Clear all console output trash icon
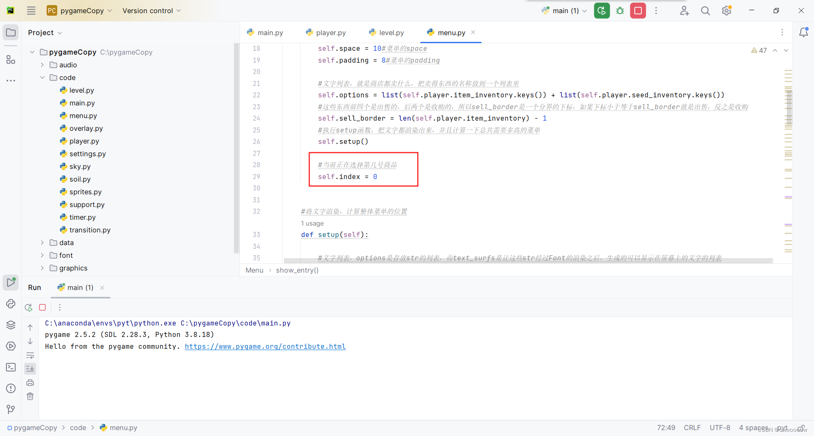 [30, 396]
